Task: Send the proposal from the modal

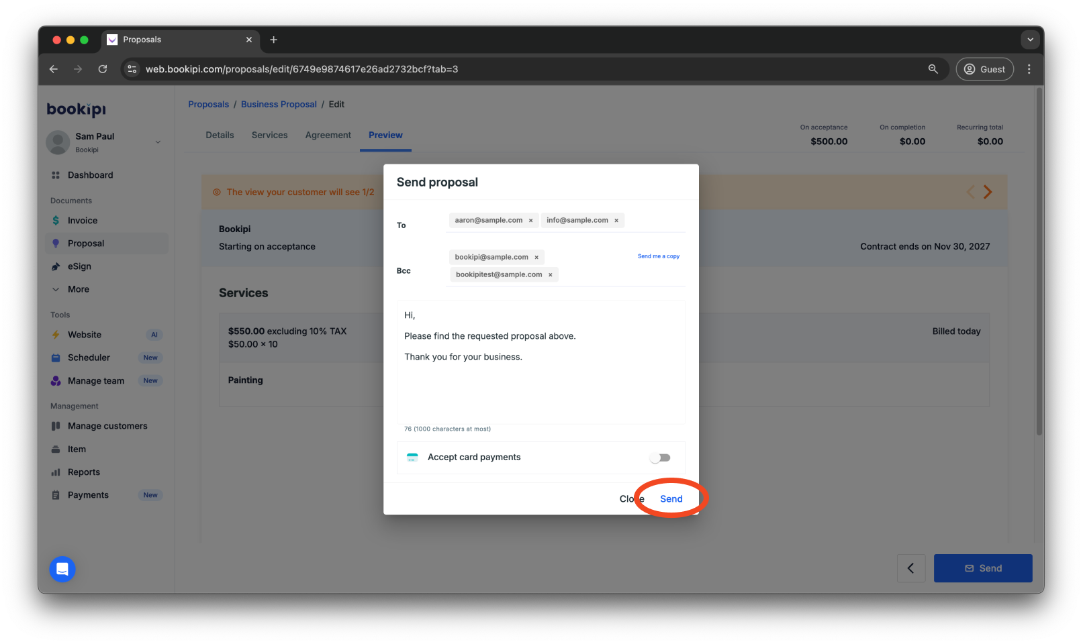Action: 671,498
